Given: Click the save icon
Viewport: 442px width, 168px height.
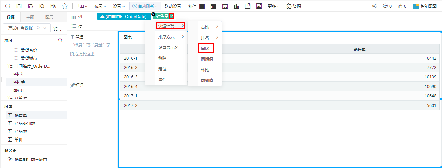Looking at the screenshot, I should tap(19, 6).
